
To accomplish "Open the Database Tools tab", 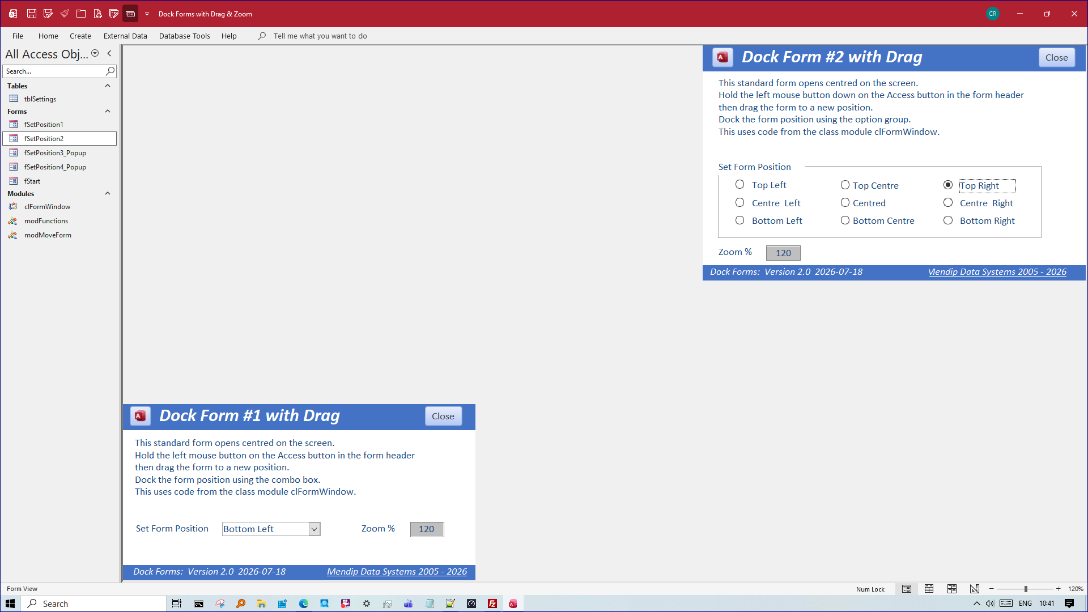I will (x=184, y=36).
